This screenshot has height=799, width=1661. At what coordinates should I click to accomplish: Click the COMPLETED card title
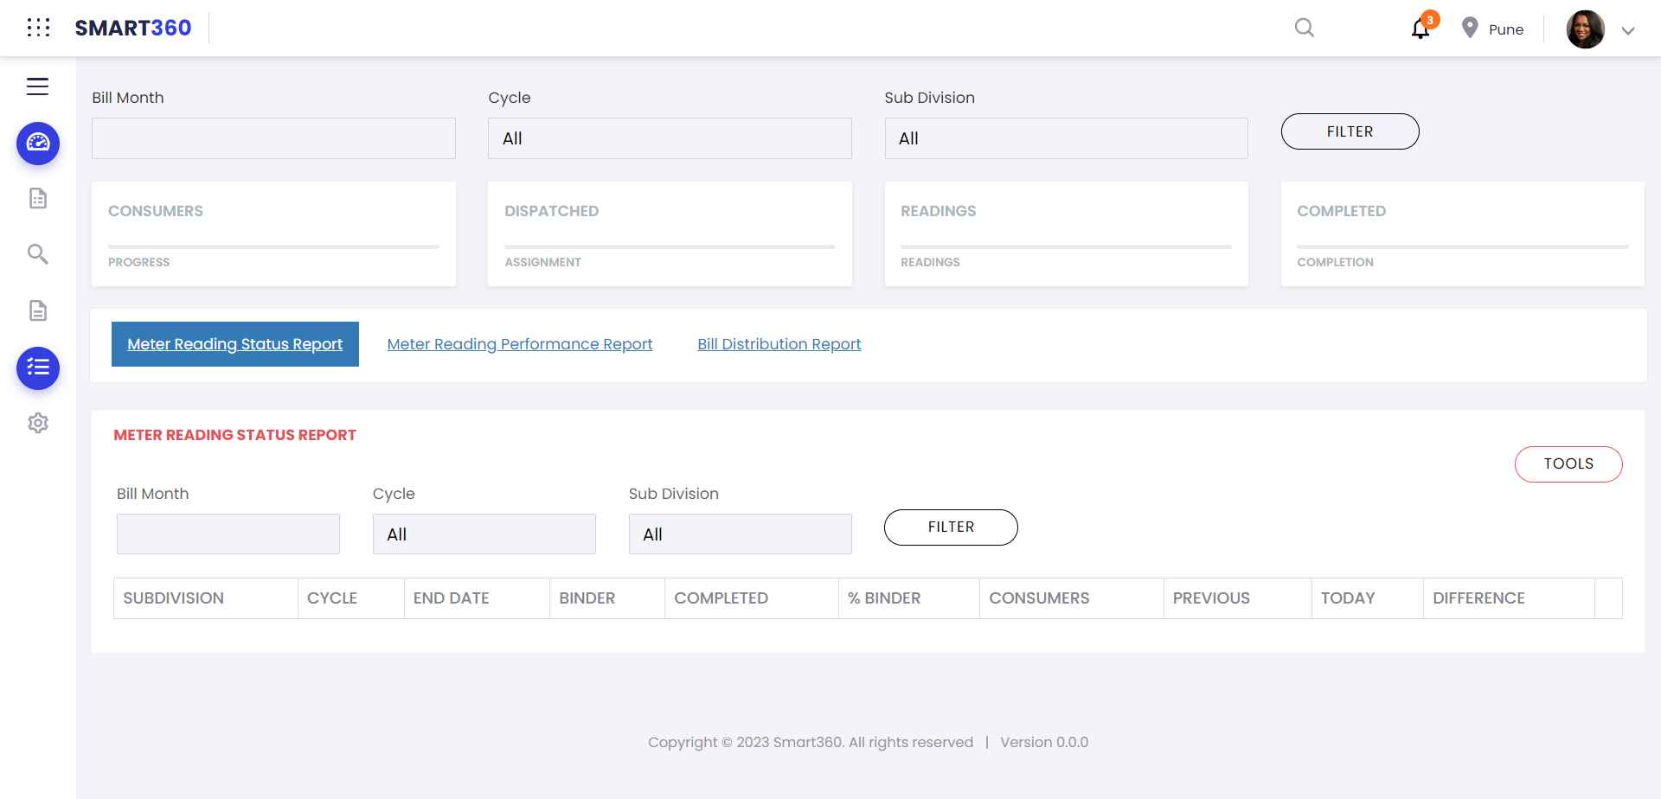pyautogui.click(x=1341, y=211)
